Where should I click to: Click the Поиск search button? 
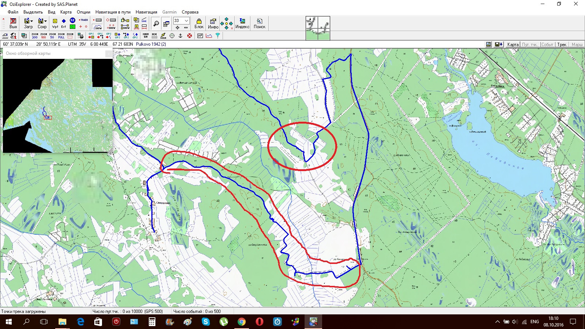point(260,23)
